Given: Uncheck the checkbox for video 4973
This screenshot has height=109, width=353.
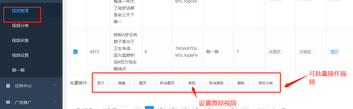Looking at the screenshot, I should (x=75, y=52).
